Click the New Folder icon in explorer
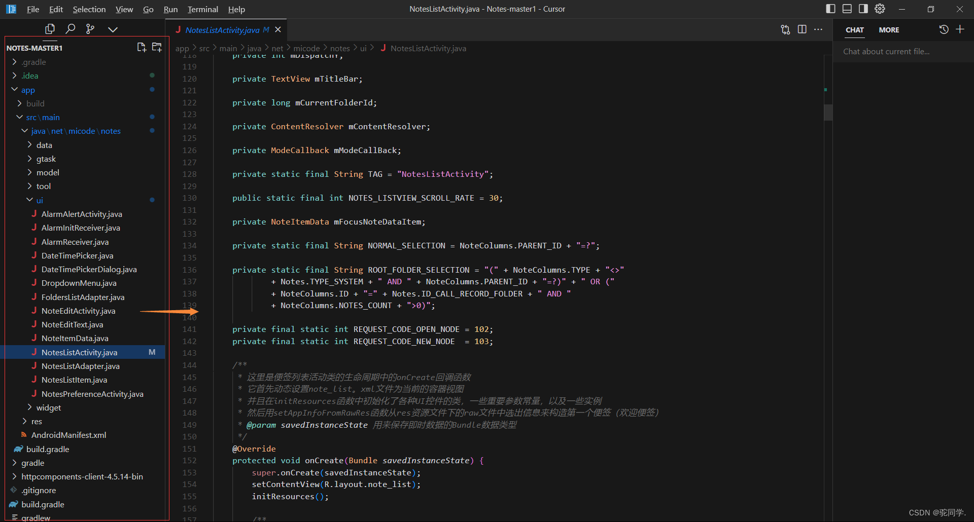Screen dimensions: 974x522 [157, 47]
